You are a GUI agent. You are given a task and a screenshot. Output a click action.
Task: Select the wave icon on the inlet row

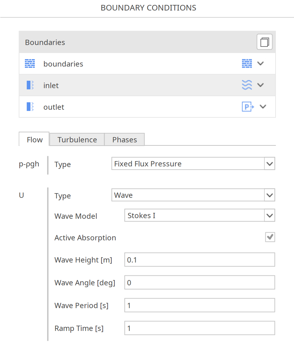coord(247,85)
